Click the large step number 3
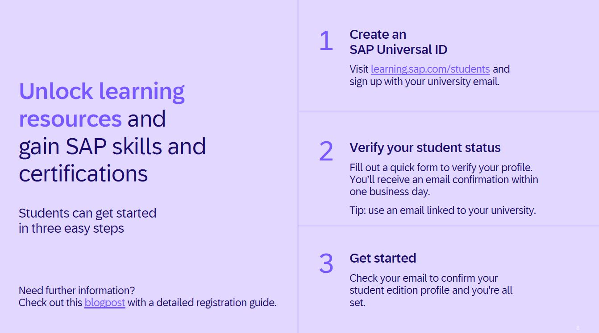This screenshot has width=599, height=333. pyautogui.click(x=326, y=263)
